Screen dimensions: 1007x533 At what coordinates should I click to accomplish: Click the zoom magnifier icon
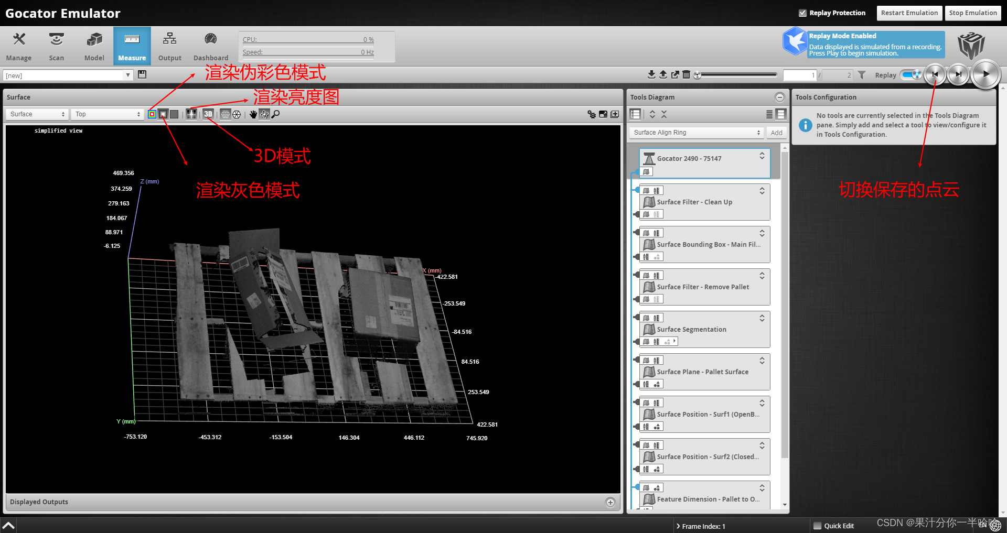pos(276,114)
